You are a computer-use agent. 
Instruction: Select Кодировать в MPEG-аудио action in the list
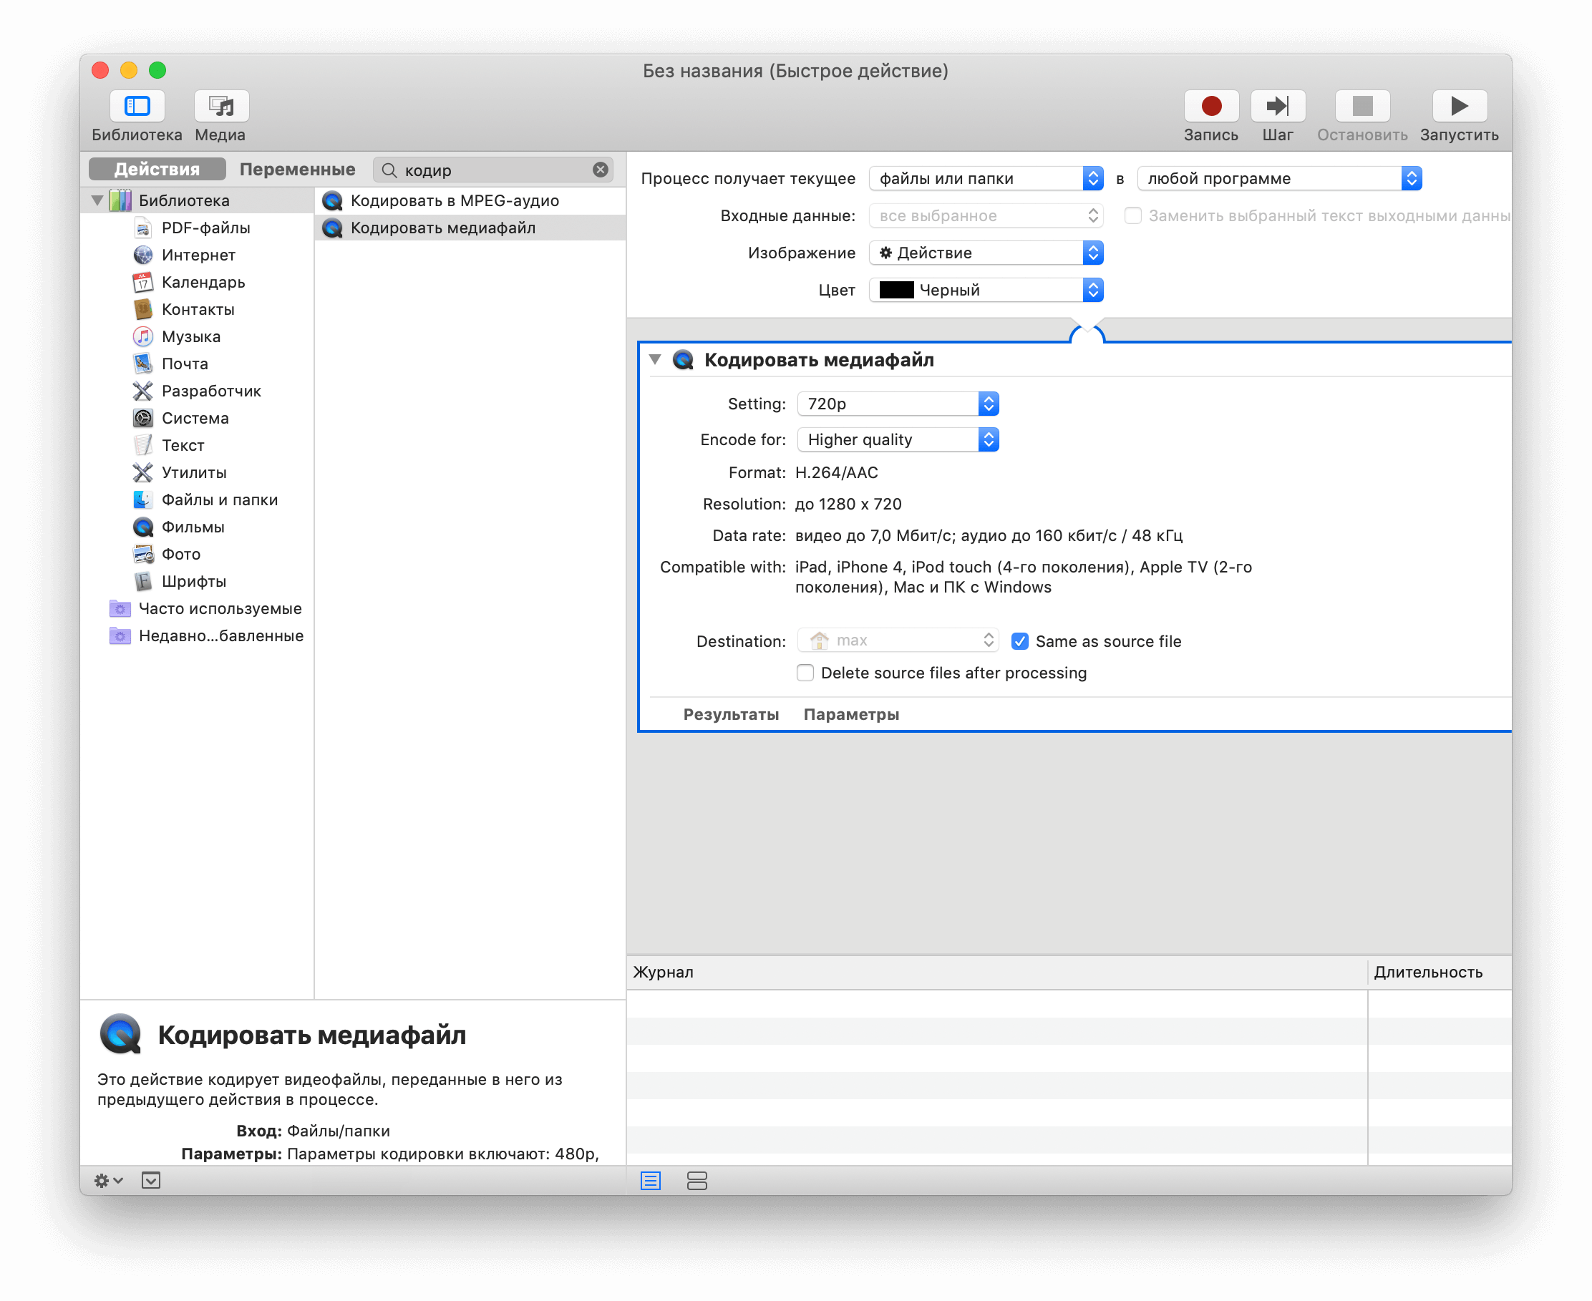pos(455,201)
